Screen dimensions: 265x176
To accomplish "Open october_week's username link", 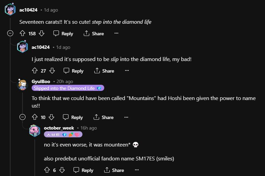I will [x=59, y=128].
